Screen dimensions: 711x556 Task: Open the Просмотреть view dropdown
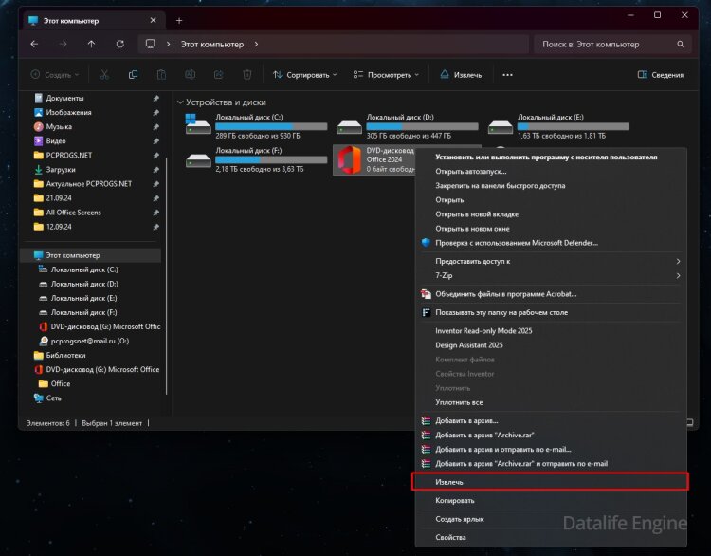tap(386, 74)
